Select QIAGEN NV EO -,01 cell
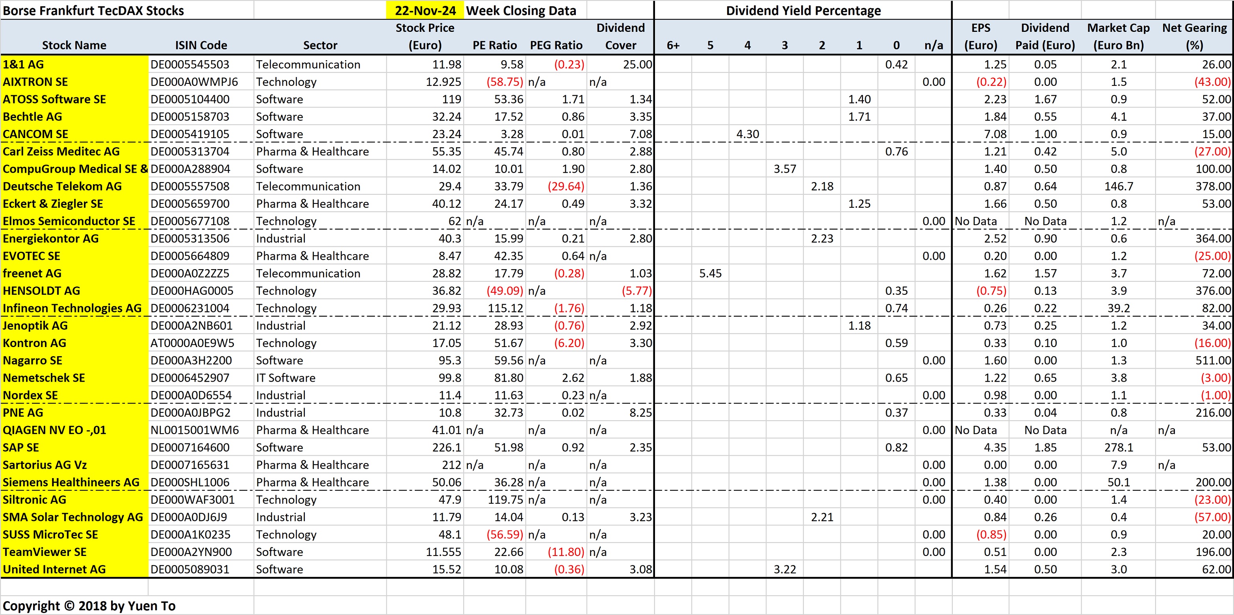Viewport: 1234px width, 615px height. click(x=74, y=430)
